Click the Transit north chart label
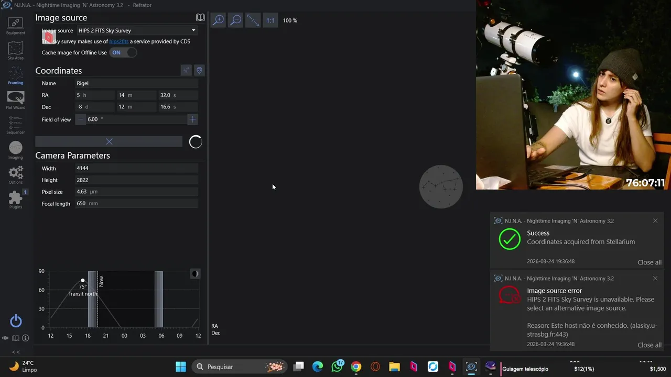Image resolution: width=671 pixels, height=377 pixels. (83, 294)
